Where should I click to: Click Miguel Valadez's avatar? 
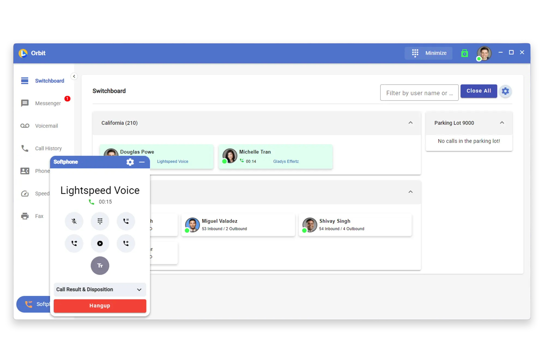[192, 225]
